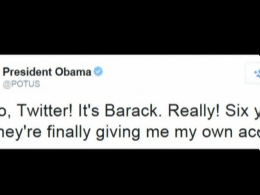Click the word "Twitter!" in the tweet

pos(45,110)
